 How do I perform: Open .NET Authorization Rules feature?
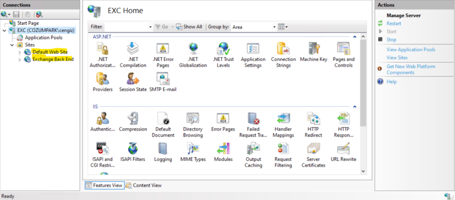pos(103,55)
